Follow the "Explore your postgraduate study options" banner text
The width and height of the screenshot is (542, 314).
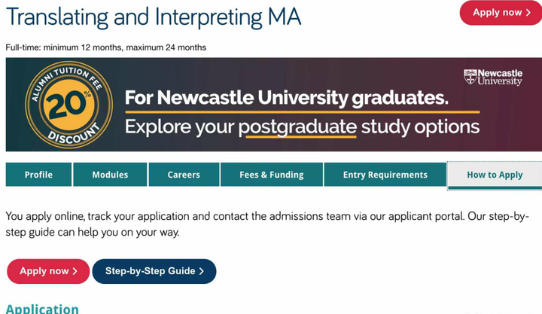point(302,125)
